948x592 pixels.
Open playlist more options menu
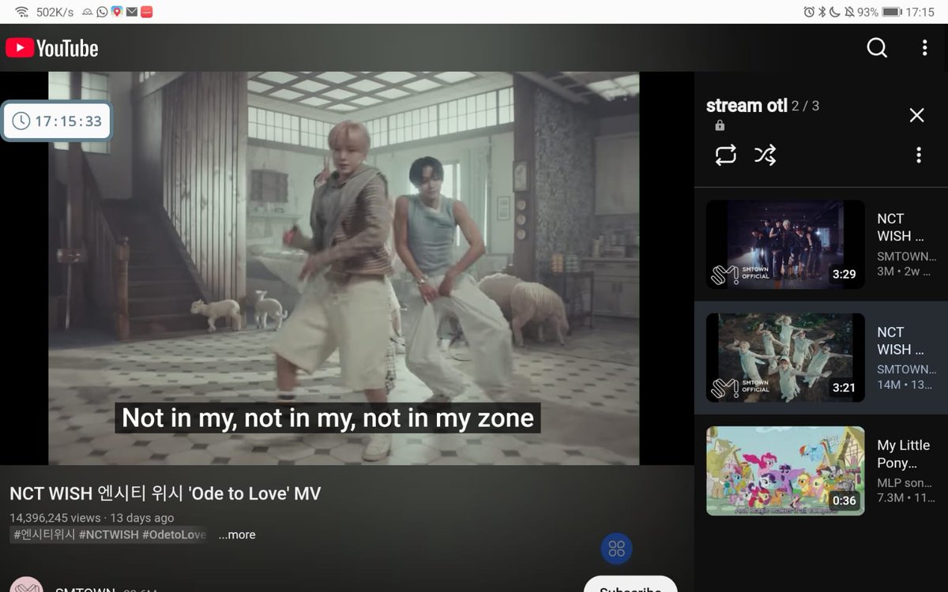(x=918, y=155)
